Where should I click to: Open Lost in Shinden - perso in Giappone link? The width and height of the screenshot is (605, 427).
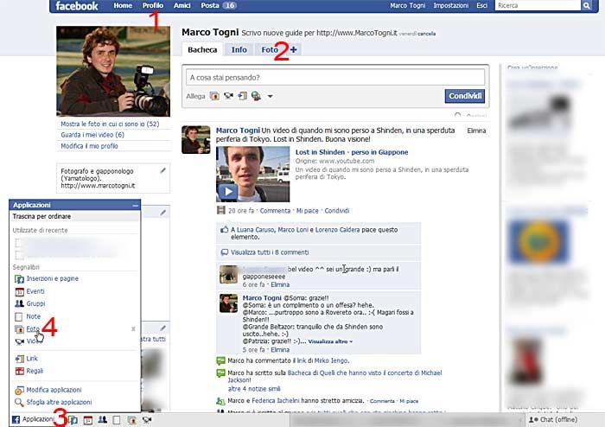(352, 152)
